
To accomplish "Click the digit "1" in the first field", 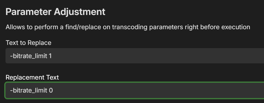I will tap(50, 56).
